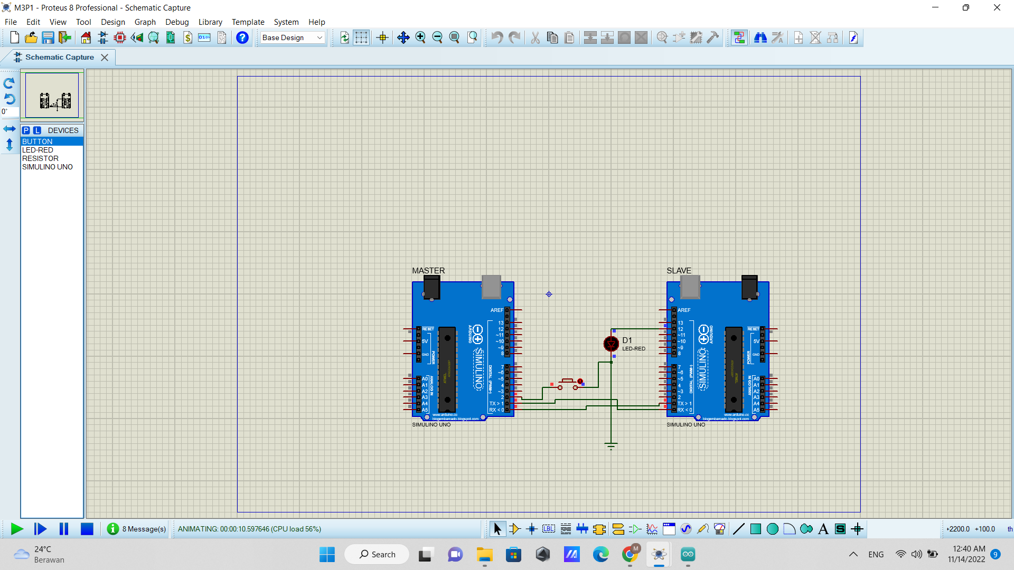This screenshot has width=1014, height=570.
Task: Play the simulation
Action: pos(17,529)
